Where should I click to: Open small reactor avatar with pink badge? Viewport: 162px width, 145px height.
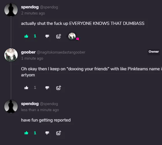click(x=72, y=36)
